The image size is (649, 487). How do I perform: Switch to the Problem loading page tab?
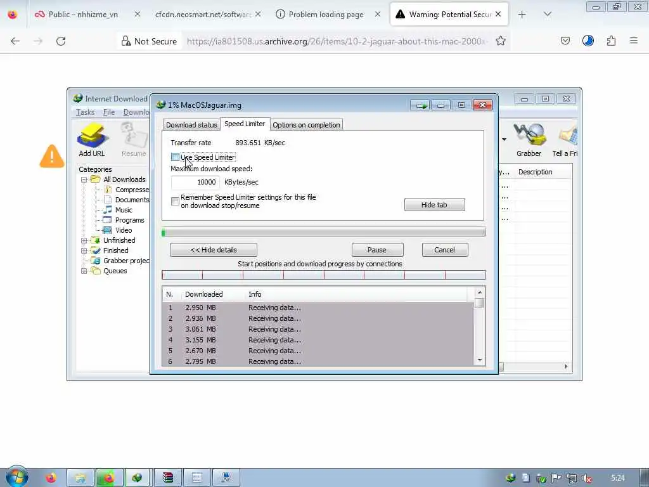(x=326, y=15)
